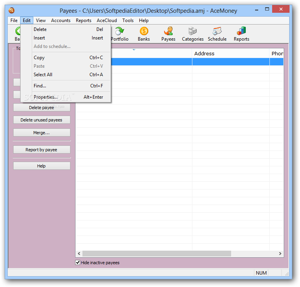This screenshot has width=300, height=287.
Task: Open the Schedule toolbar icon
Action: (x=217, y=34)
